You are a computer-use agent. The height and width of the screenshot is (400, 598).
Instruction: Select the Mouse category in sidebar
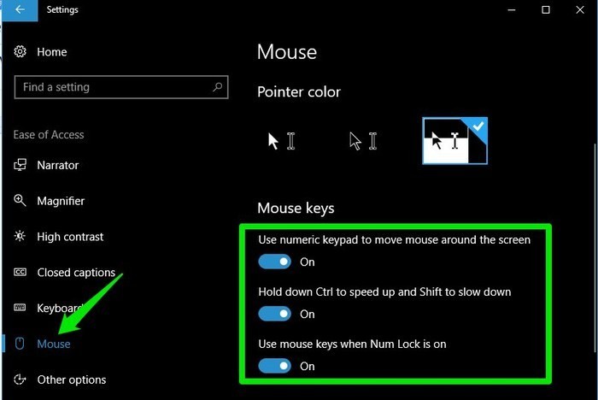(54, 344)
